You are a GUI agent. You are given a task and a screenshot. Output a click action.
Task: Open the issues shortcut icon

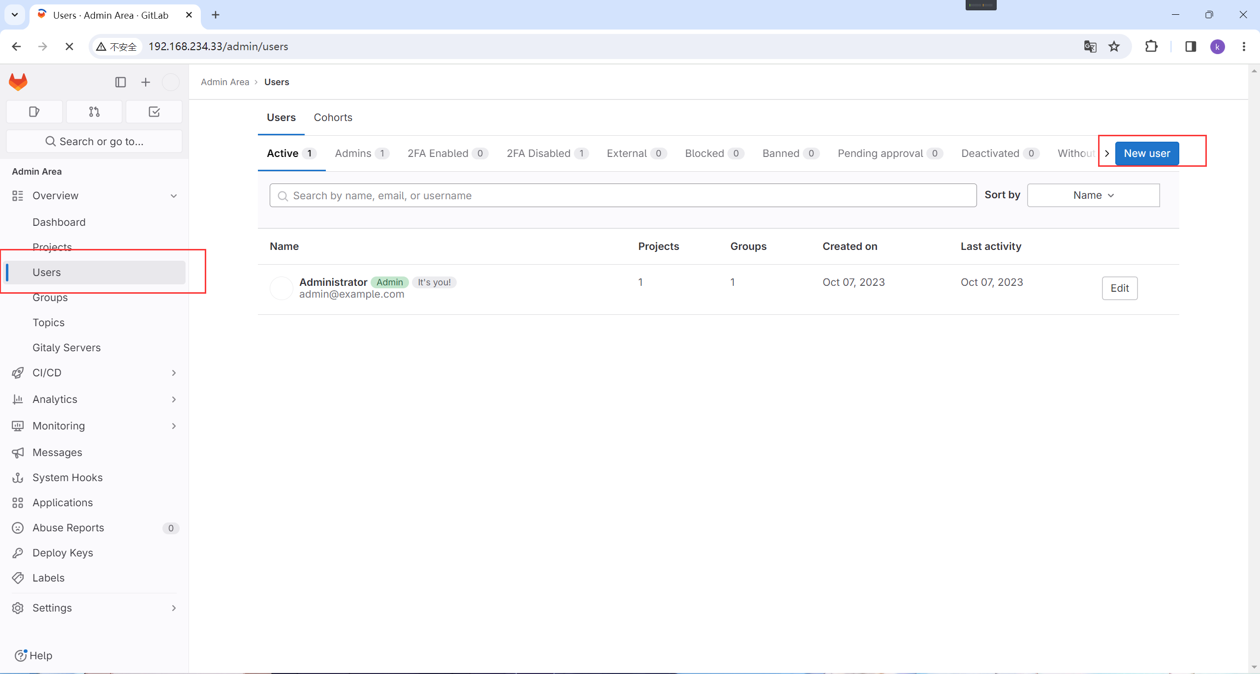coord(34,112)
